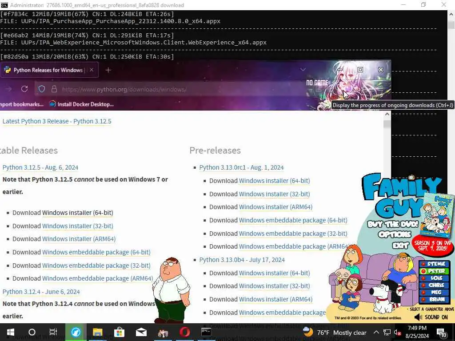
Task: Click the tracking protection shield icon
Action: pyautogui.click(x=41, y=89)
